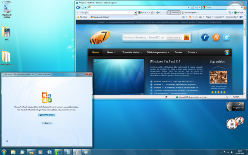This screenshot has height=155, width=248.
Task: Click the Close button in Office installer
Action: click(x=46, y=123)
